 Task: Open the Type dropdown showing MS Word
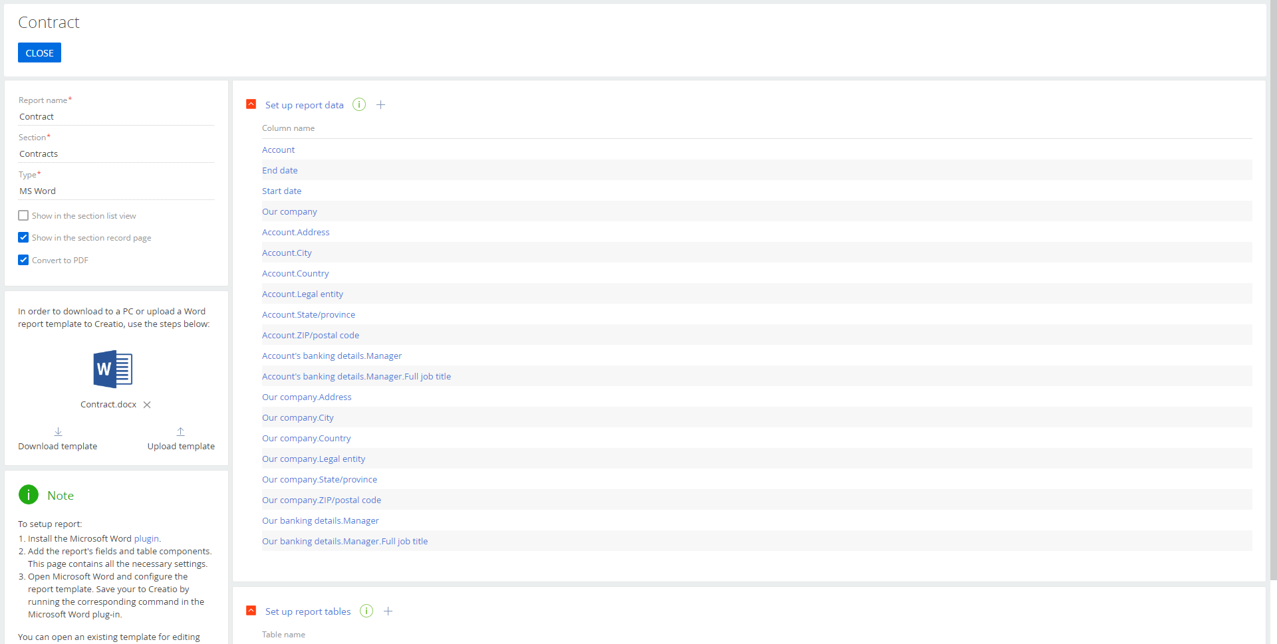[116, 191]
